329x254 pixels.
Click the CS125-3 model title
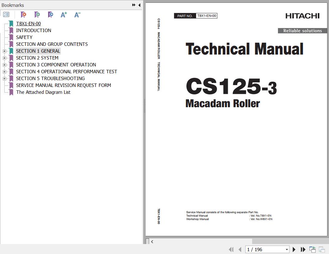231,86
